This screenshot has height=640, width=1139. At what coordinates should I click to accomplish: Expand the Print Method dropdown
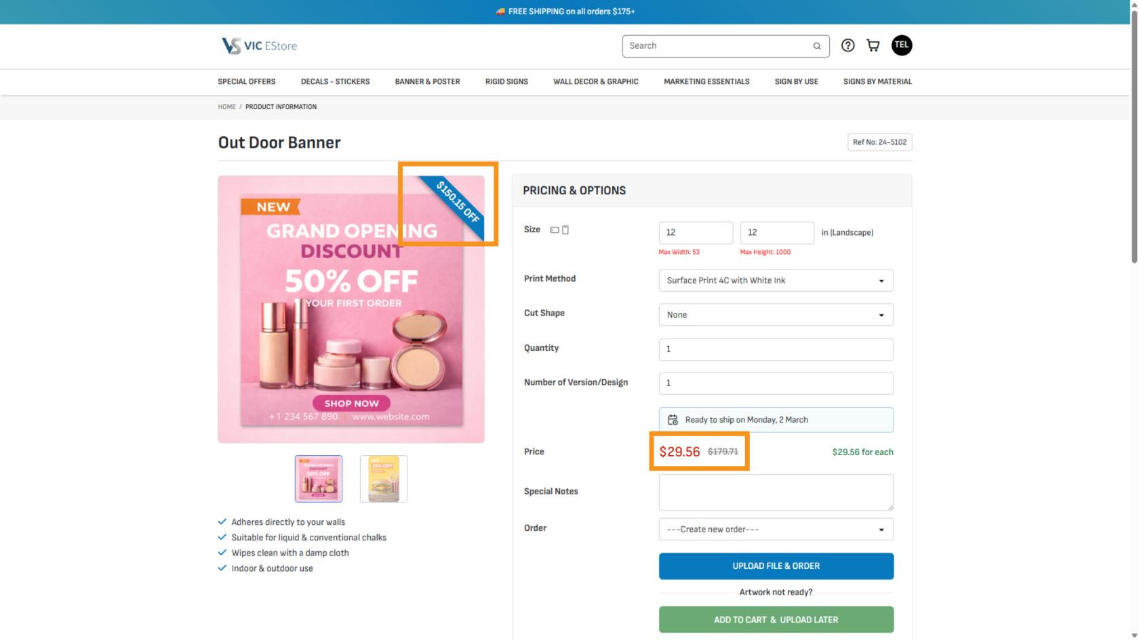776,280
